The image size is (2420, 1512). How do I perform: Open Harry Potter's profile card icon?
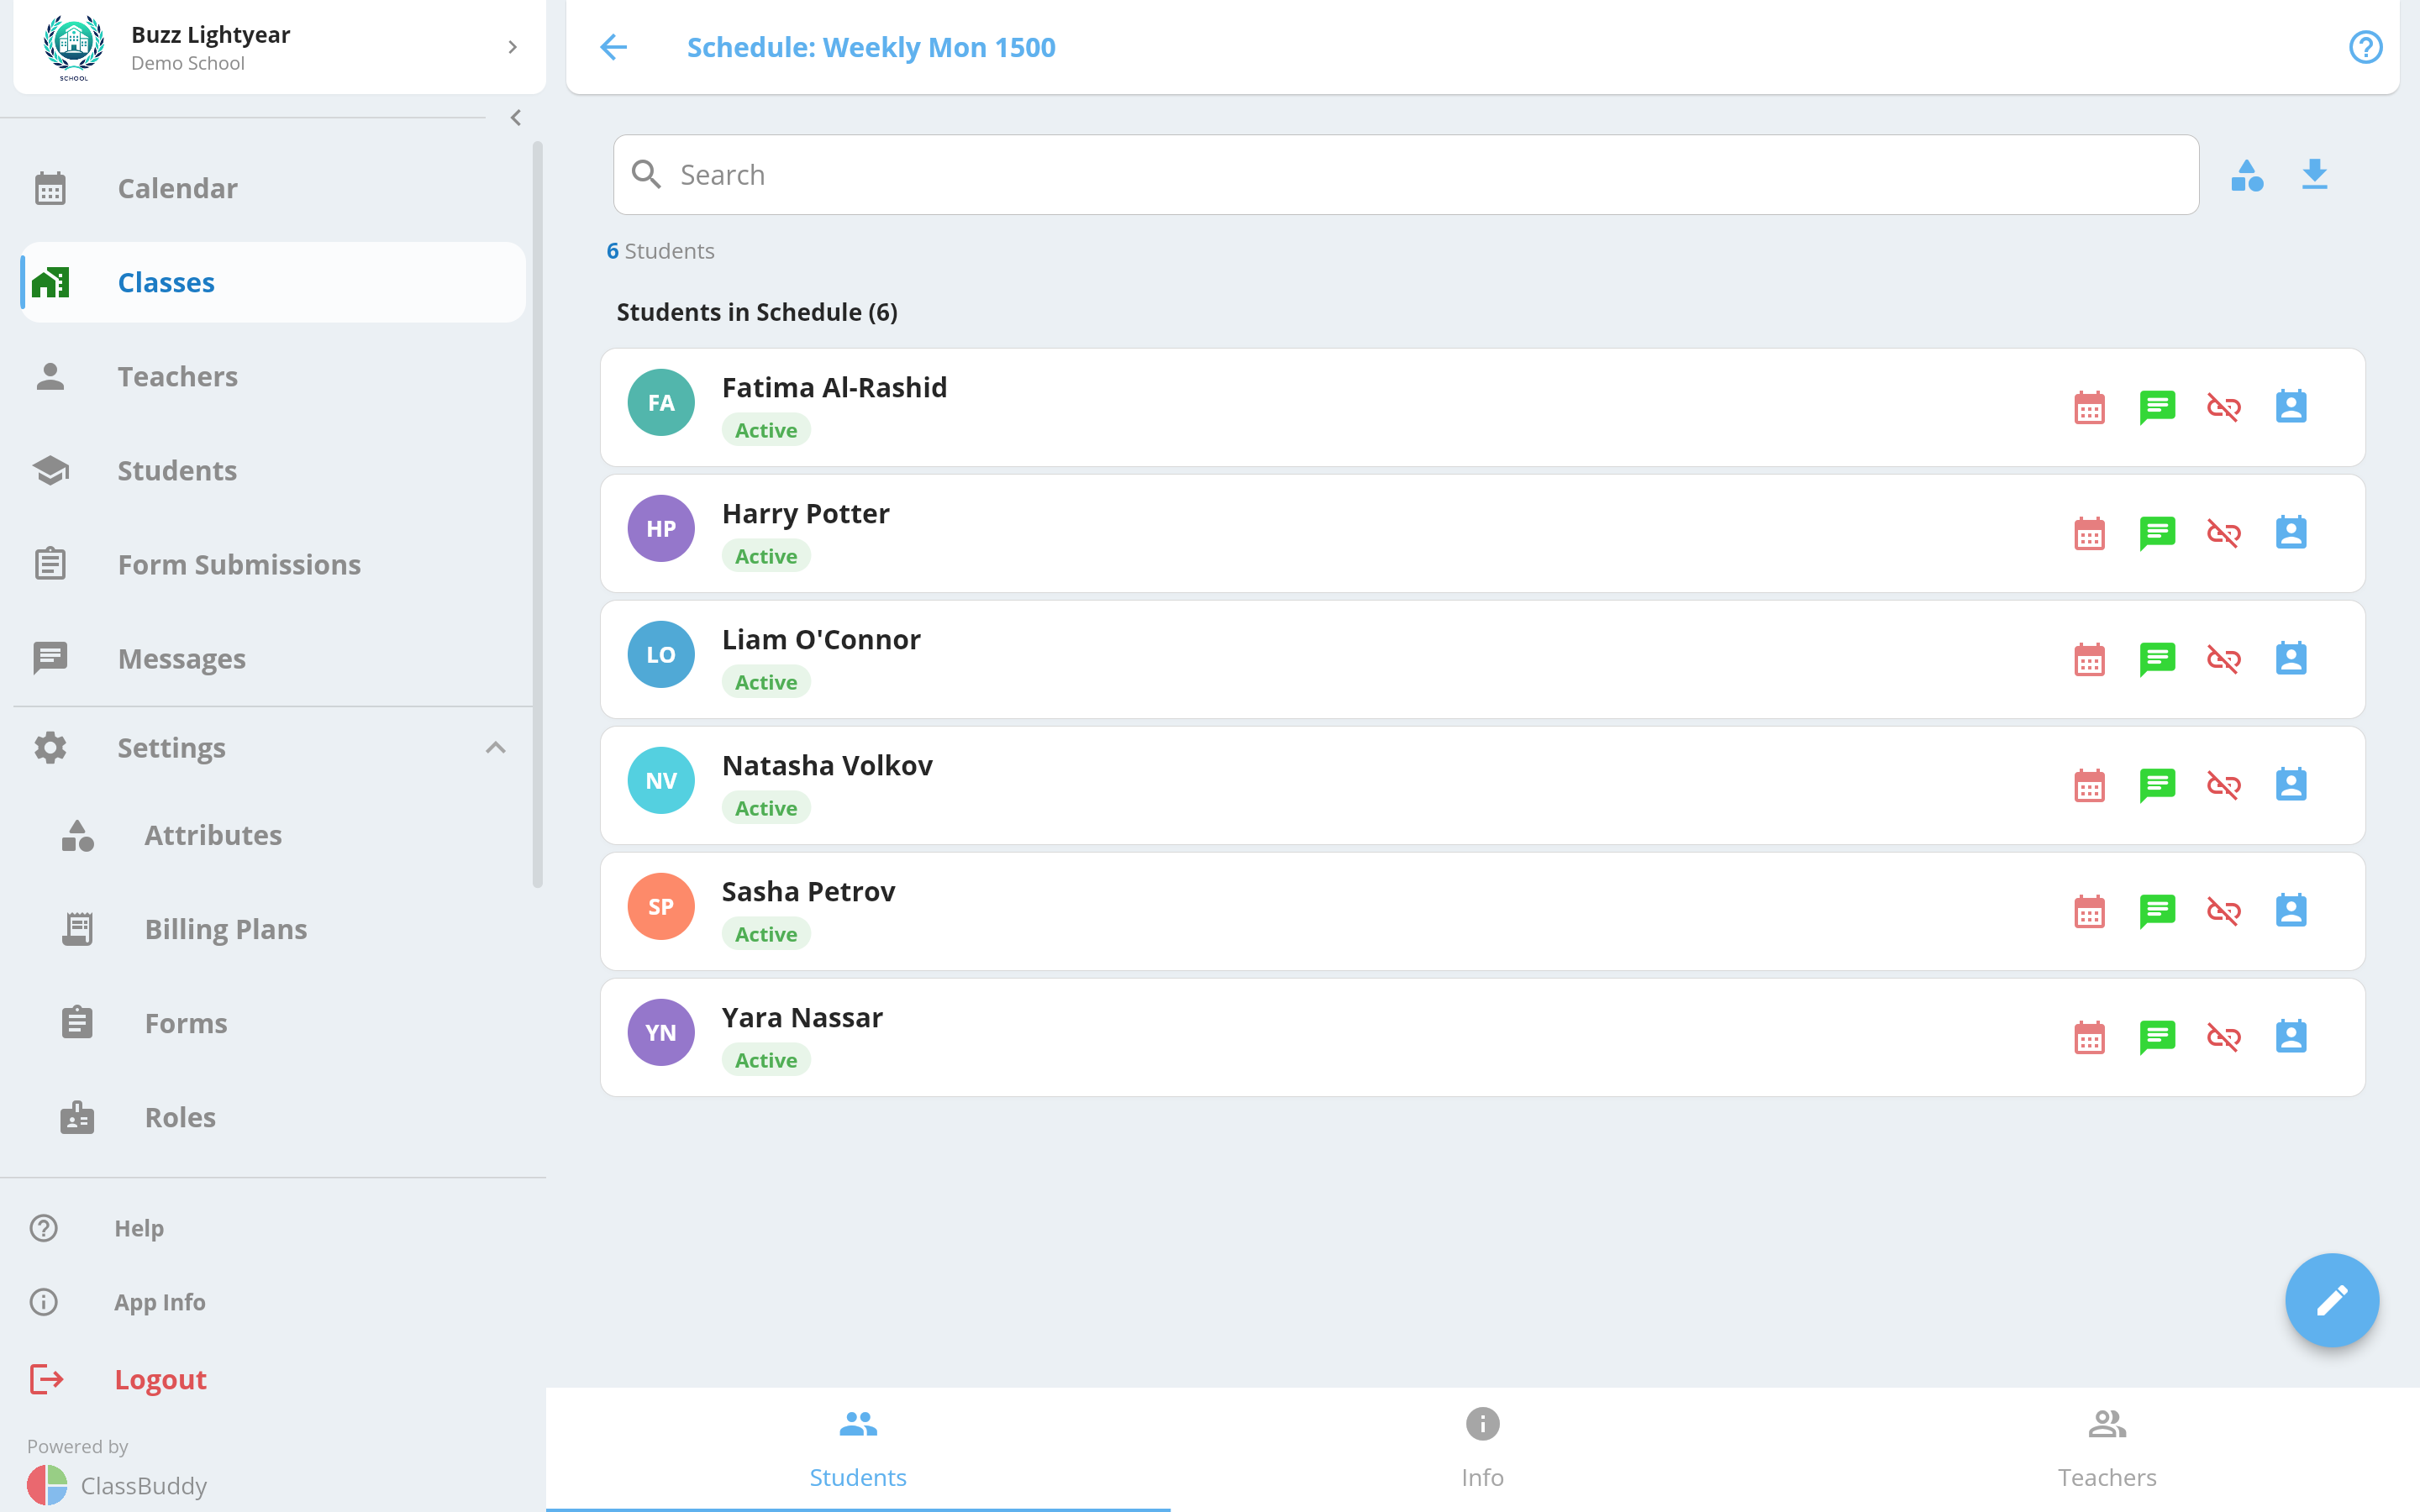coord(2291,533)
